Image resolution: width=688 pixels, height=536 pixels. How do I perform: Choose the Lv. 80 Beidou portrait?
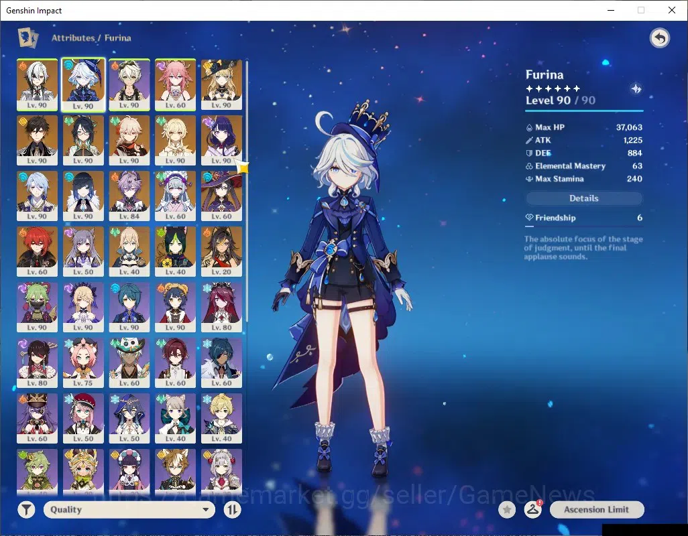[x=38, y=363]
